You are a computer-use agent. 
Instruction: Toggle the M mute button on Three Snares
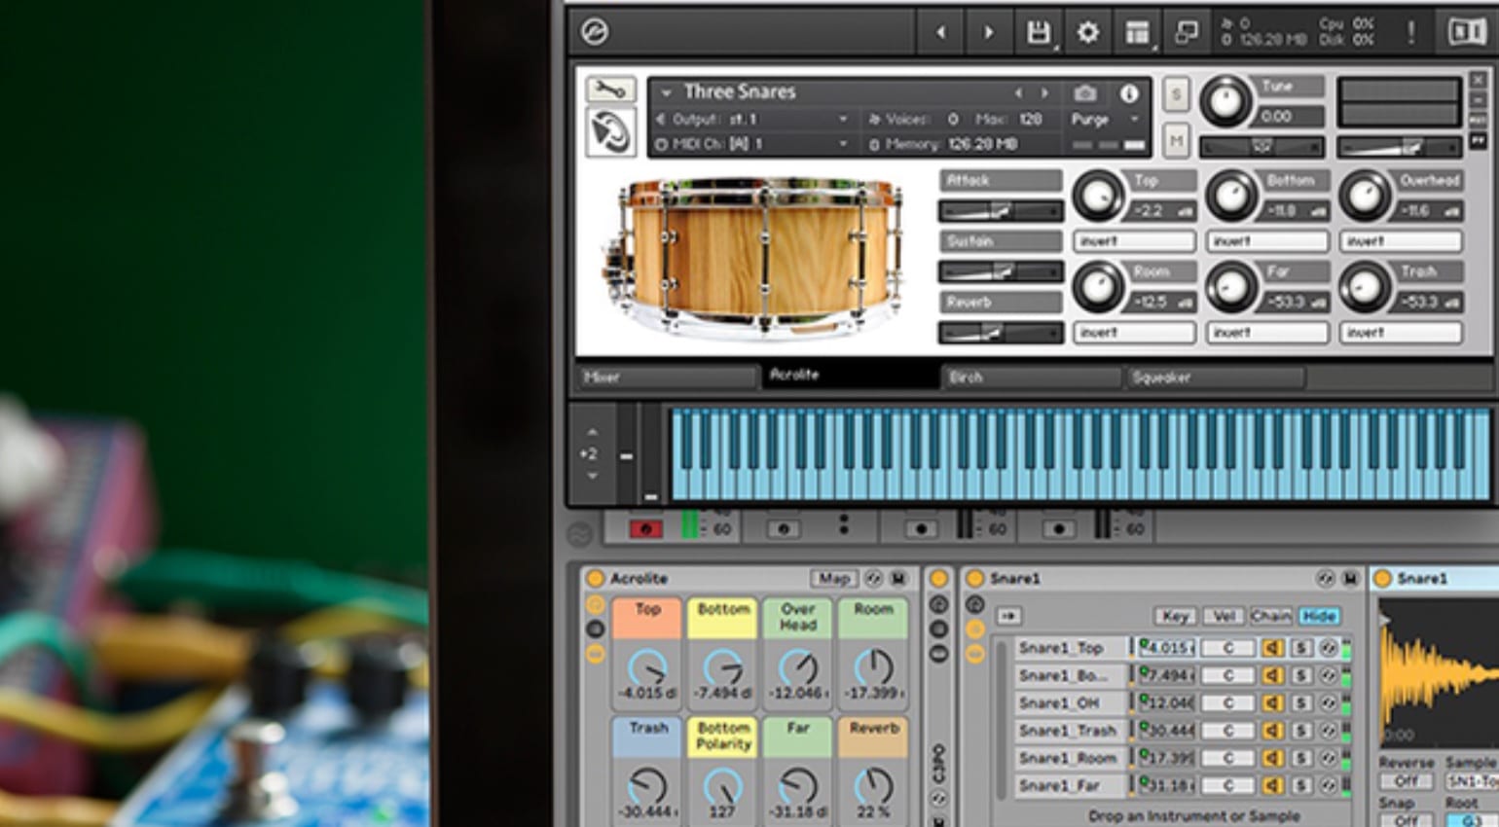(x=1176, y=141)
